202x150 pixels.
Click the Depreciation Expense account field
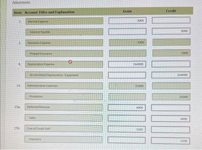click(64, 64)
